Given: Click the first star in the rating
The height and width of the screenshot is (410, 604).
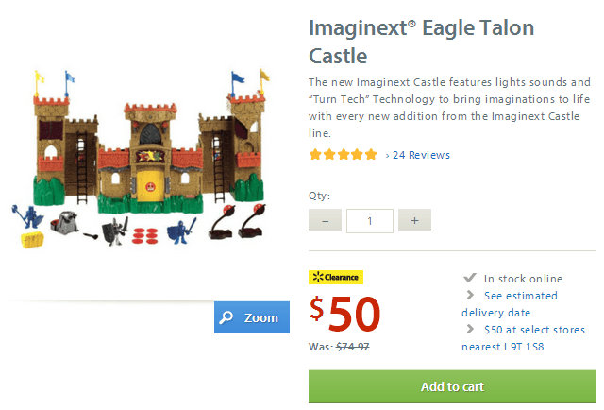Looking at the screenshot, I should pos(315,155).
